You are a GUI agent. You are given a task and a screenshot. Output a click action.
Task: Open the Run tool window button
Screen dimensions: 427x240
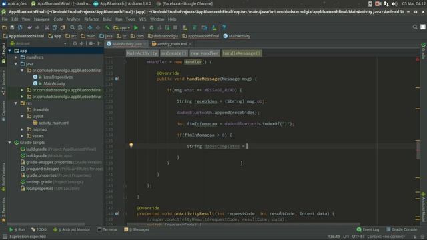point(17,229)
